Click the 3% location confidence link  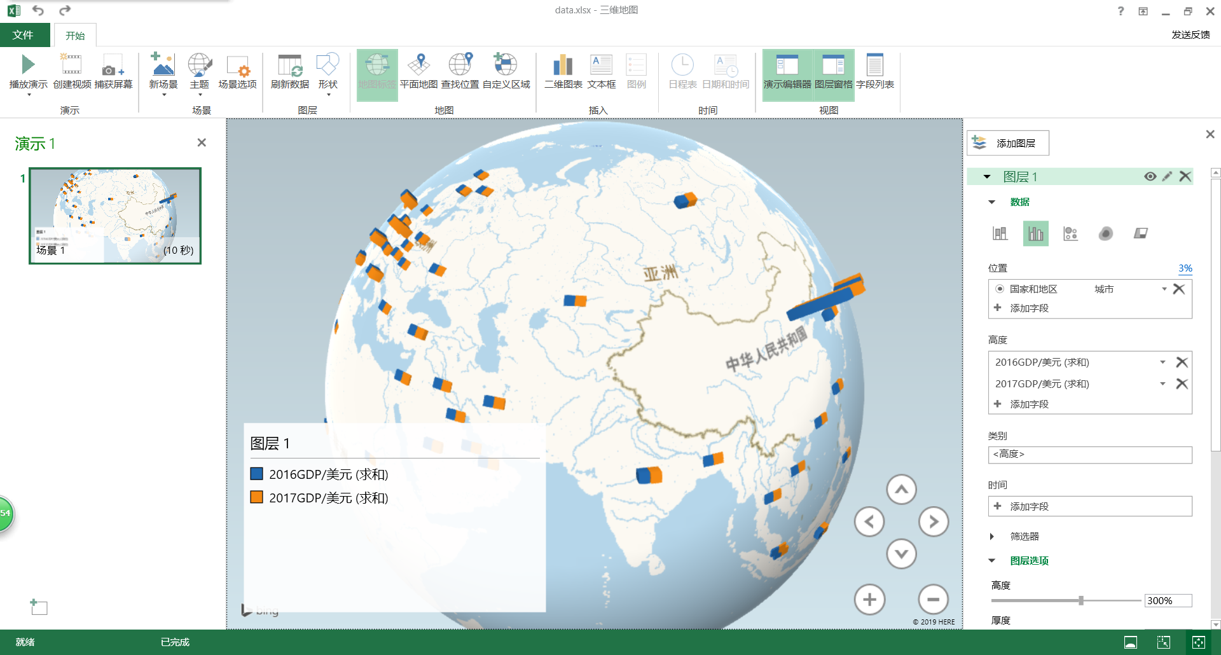(1185, 268)
